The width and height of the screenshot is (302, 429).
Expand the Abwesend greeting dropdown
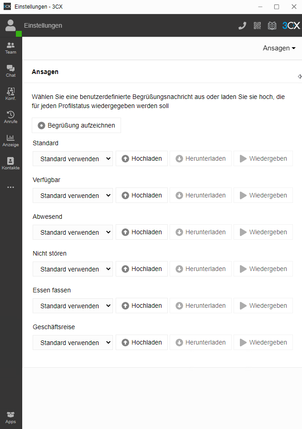point(73,232)
